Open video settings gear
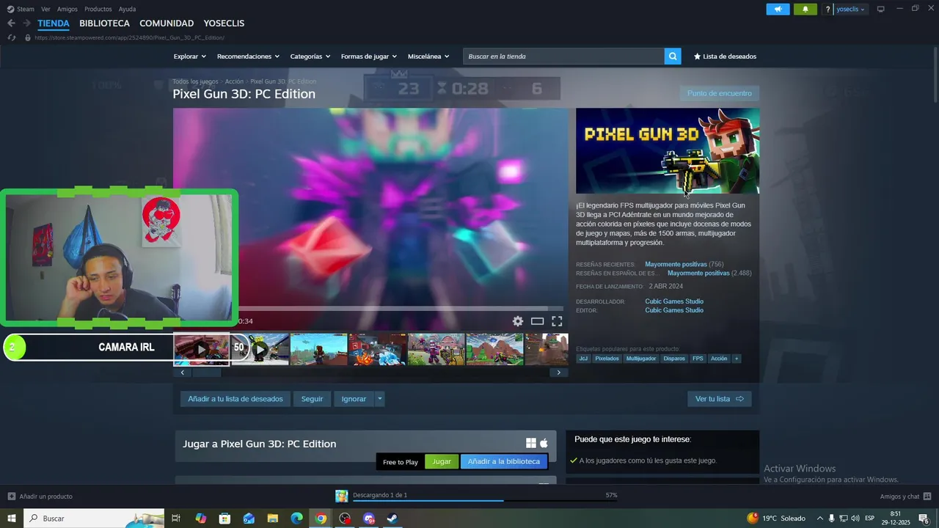The width and height of the screenshot is (939, 528). click(518, 321)
